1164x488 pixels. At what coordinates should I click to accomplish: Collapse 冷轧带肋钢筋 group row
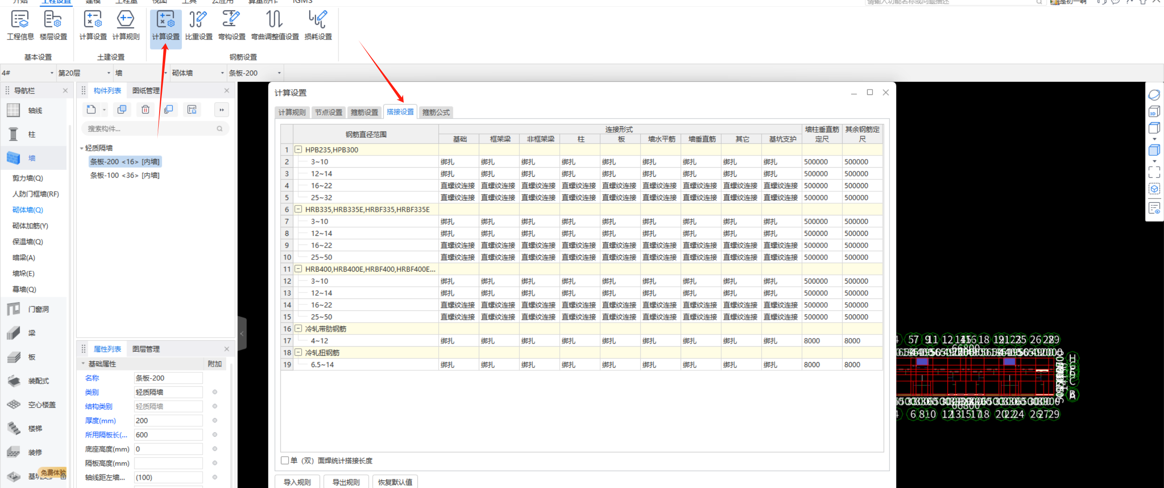coord(299,329)
